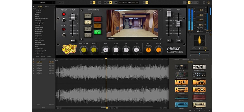
Task: Open OPTIONS under the room image
Action: pos(111,39)
